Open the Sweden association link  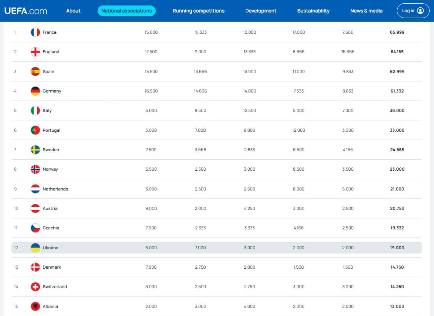(51, 150)
